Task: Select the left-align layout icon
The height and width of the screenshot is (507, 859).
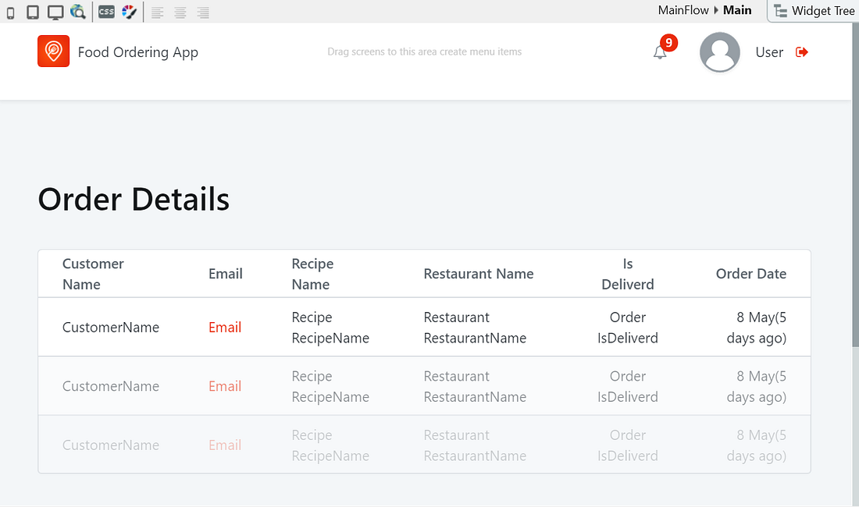Action: pos(157,12)
